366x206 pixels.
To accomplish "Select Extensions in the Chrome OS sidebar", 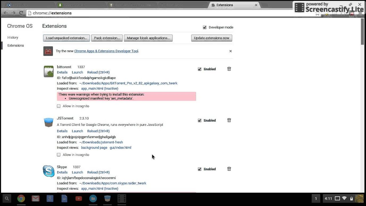I will click(x=16, y=45).
